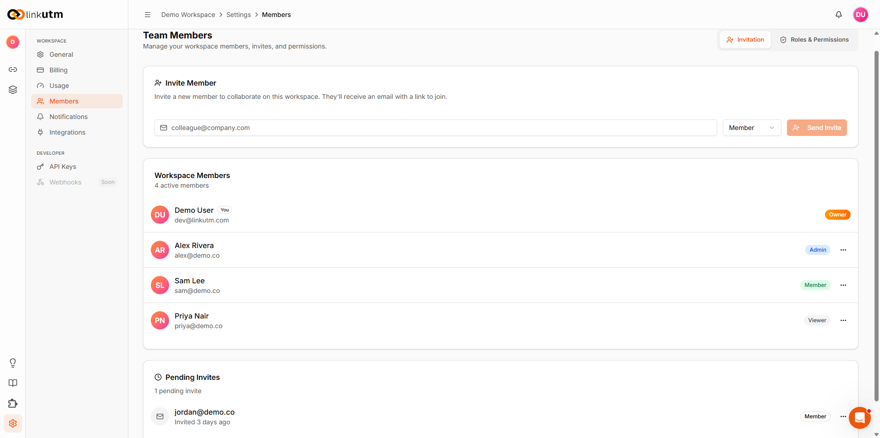Go to Settings breadcrumb

[238, 15]
